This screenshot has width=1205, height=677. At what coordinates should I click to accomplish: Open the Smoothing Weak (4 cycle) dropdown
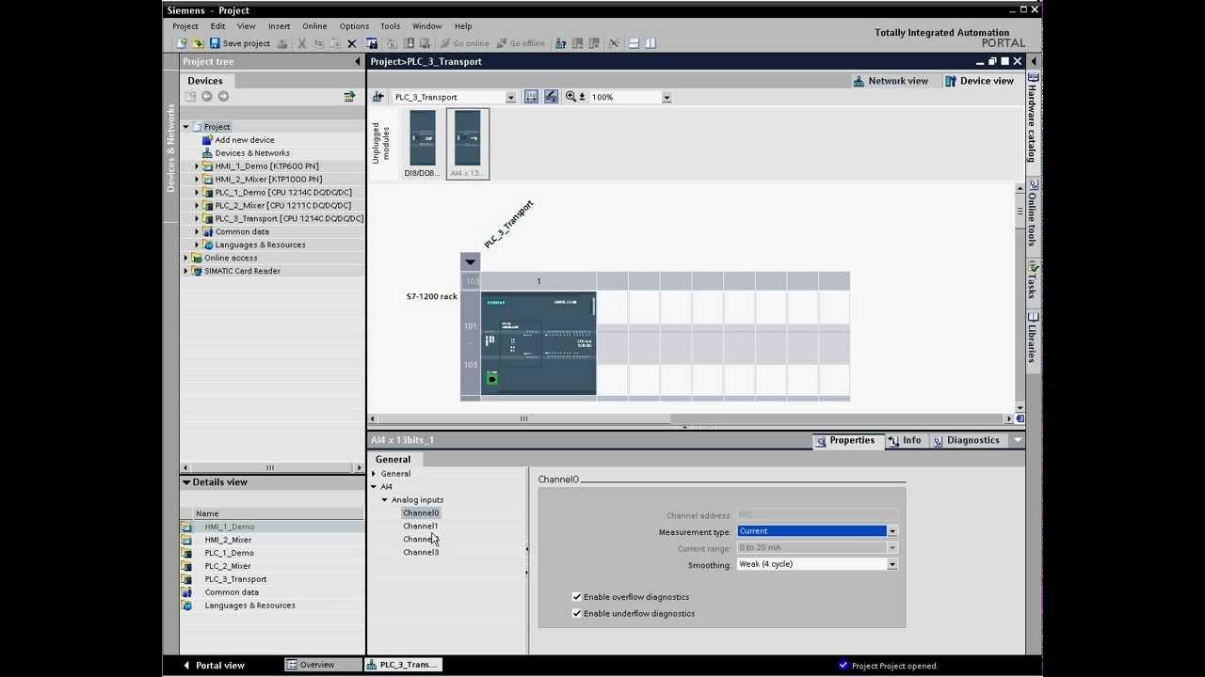pyautogui.click(x=892, y=564)
